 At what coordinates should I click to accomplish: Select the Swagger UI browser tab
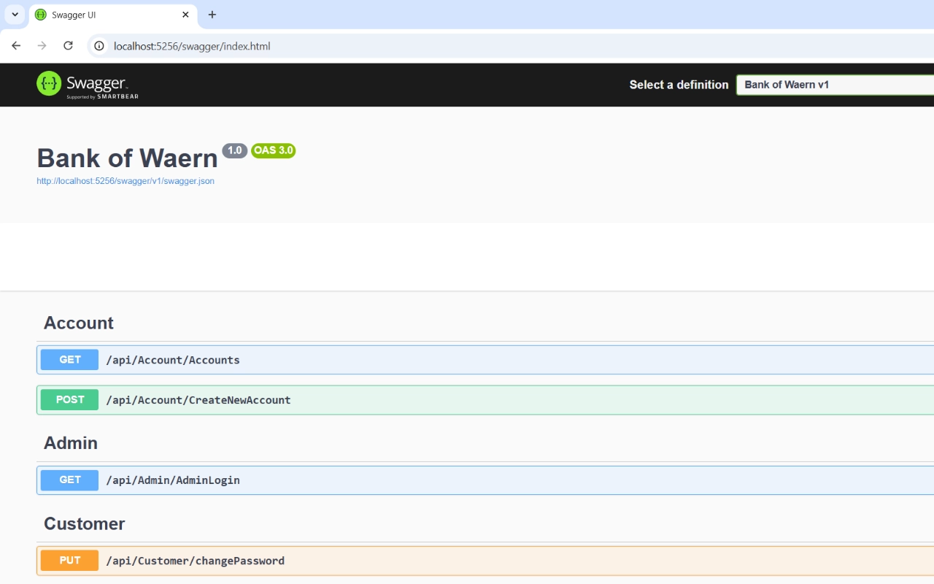[102, 15]
